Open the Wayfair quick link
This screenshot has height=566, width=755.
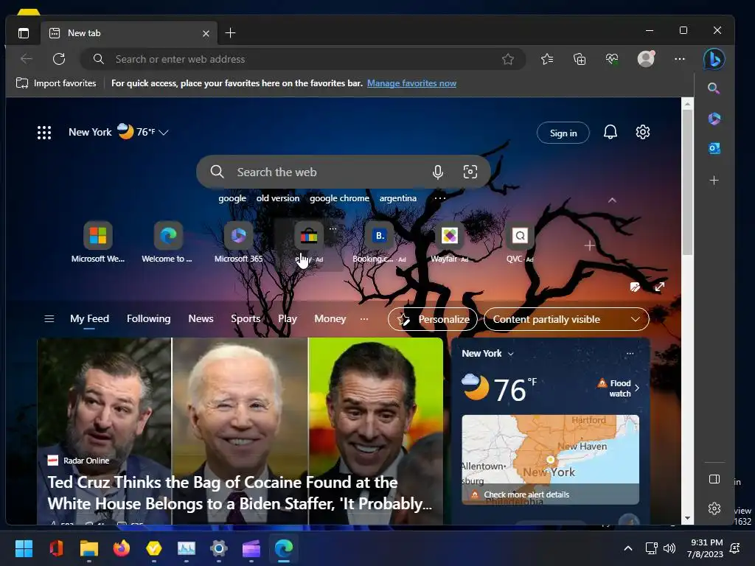click(x=449, y=242)
